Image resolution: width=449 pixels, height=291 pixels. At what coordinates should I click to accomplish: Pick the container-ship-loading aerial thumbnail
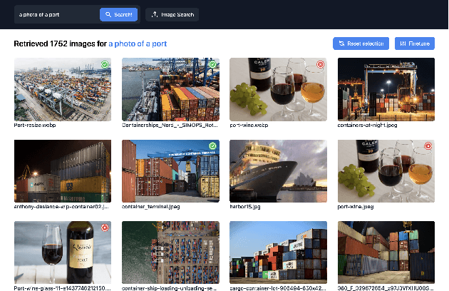(x=170, y=252)
